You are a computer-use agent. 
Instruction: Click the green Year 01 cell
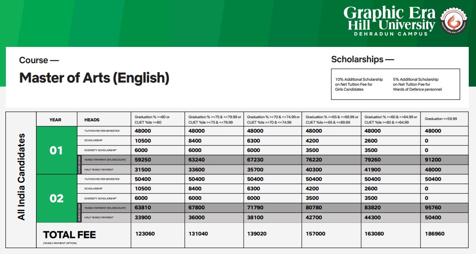(x=57, y=150)
